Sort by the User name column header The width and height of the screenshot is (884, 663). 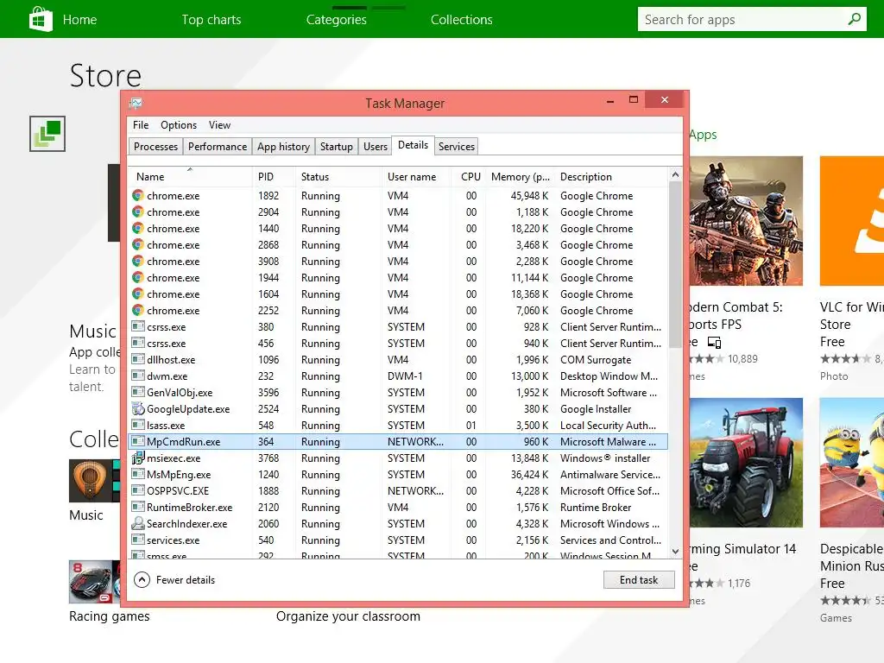click(x=416, y=176)
